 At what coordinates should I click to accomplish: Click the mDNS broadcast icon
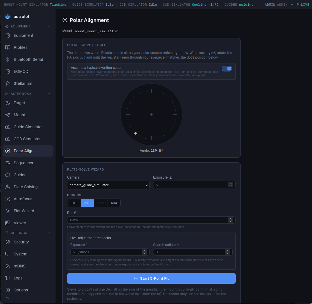8,266
